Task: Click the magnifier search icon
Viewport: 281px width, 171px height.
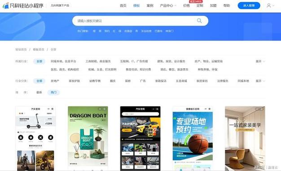Action: point(199,21)
